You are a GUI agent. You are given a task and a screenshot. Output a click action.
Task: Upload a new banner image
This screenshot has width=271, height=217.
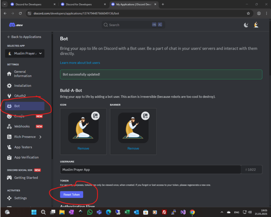click(145, 116)
